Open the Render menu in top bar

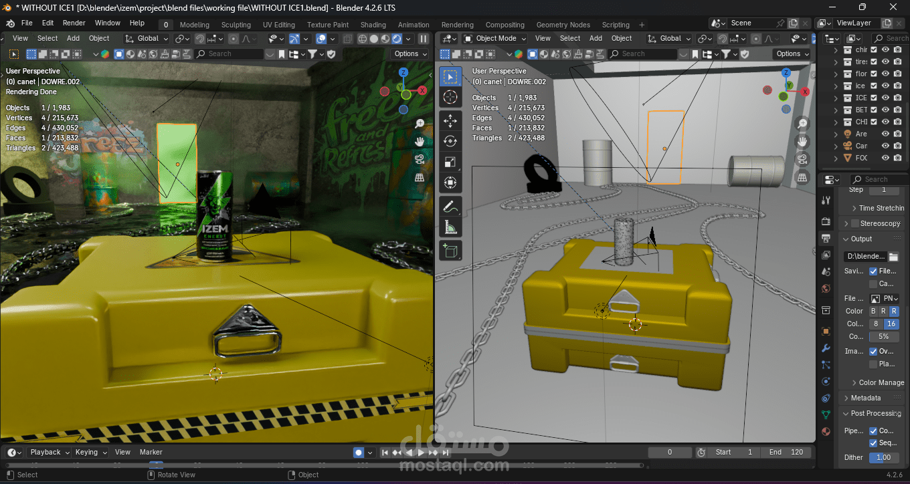pyautogui.click(x=74, y=23)
